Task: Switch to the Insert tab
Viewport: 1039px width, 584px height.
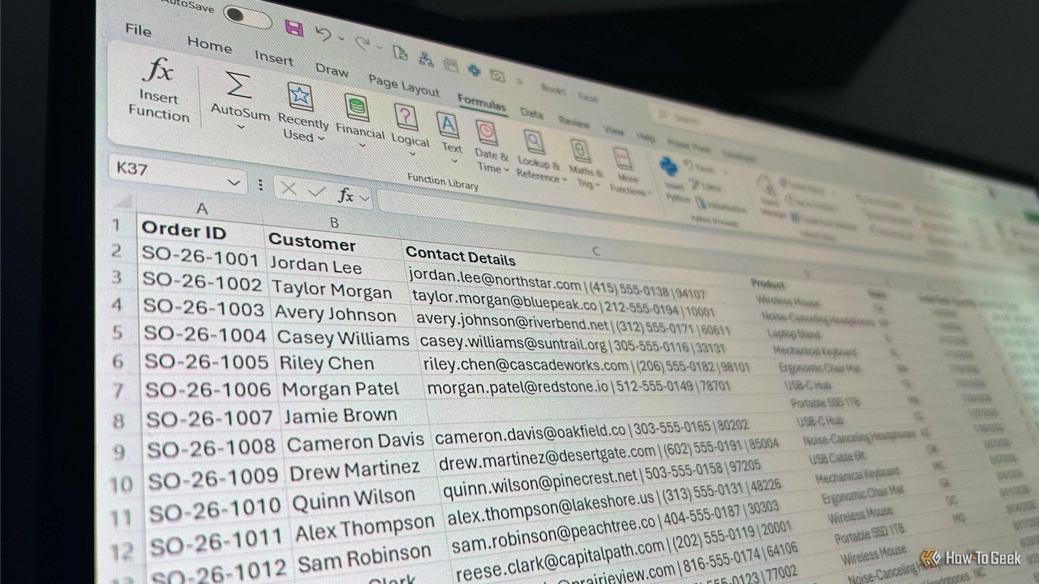Action: 274,57
